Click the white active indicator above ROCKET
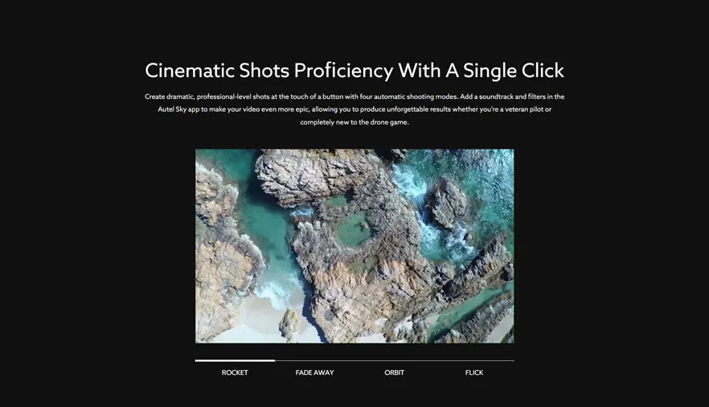The width and height of the screenshot is (709, 407). click(x=235, y=360)
